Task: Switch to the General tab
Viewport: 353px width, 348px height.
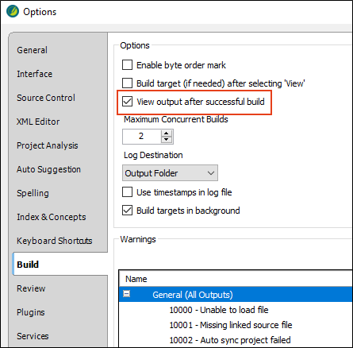Action: pos(32,50)
